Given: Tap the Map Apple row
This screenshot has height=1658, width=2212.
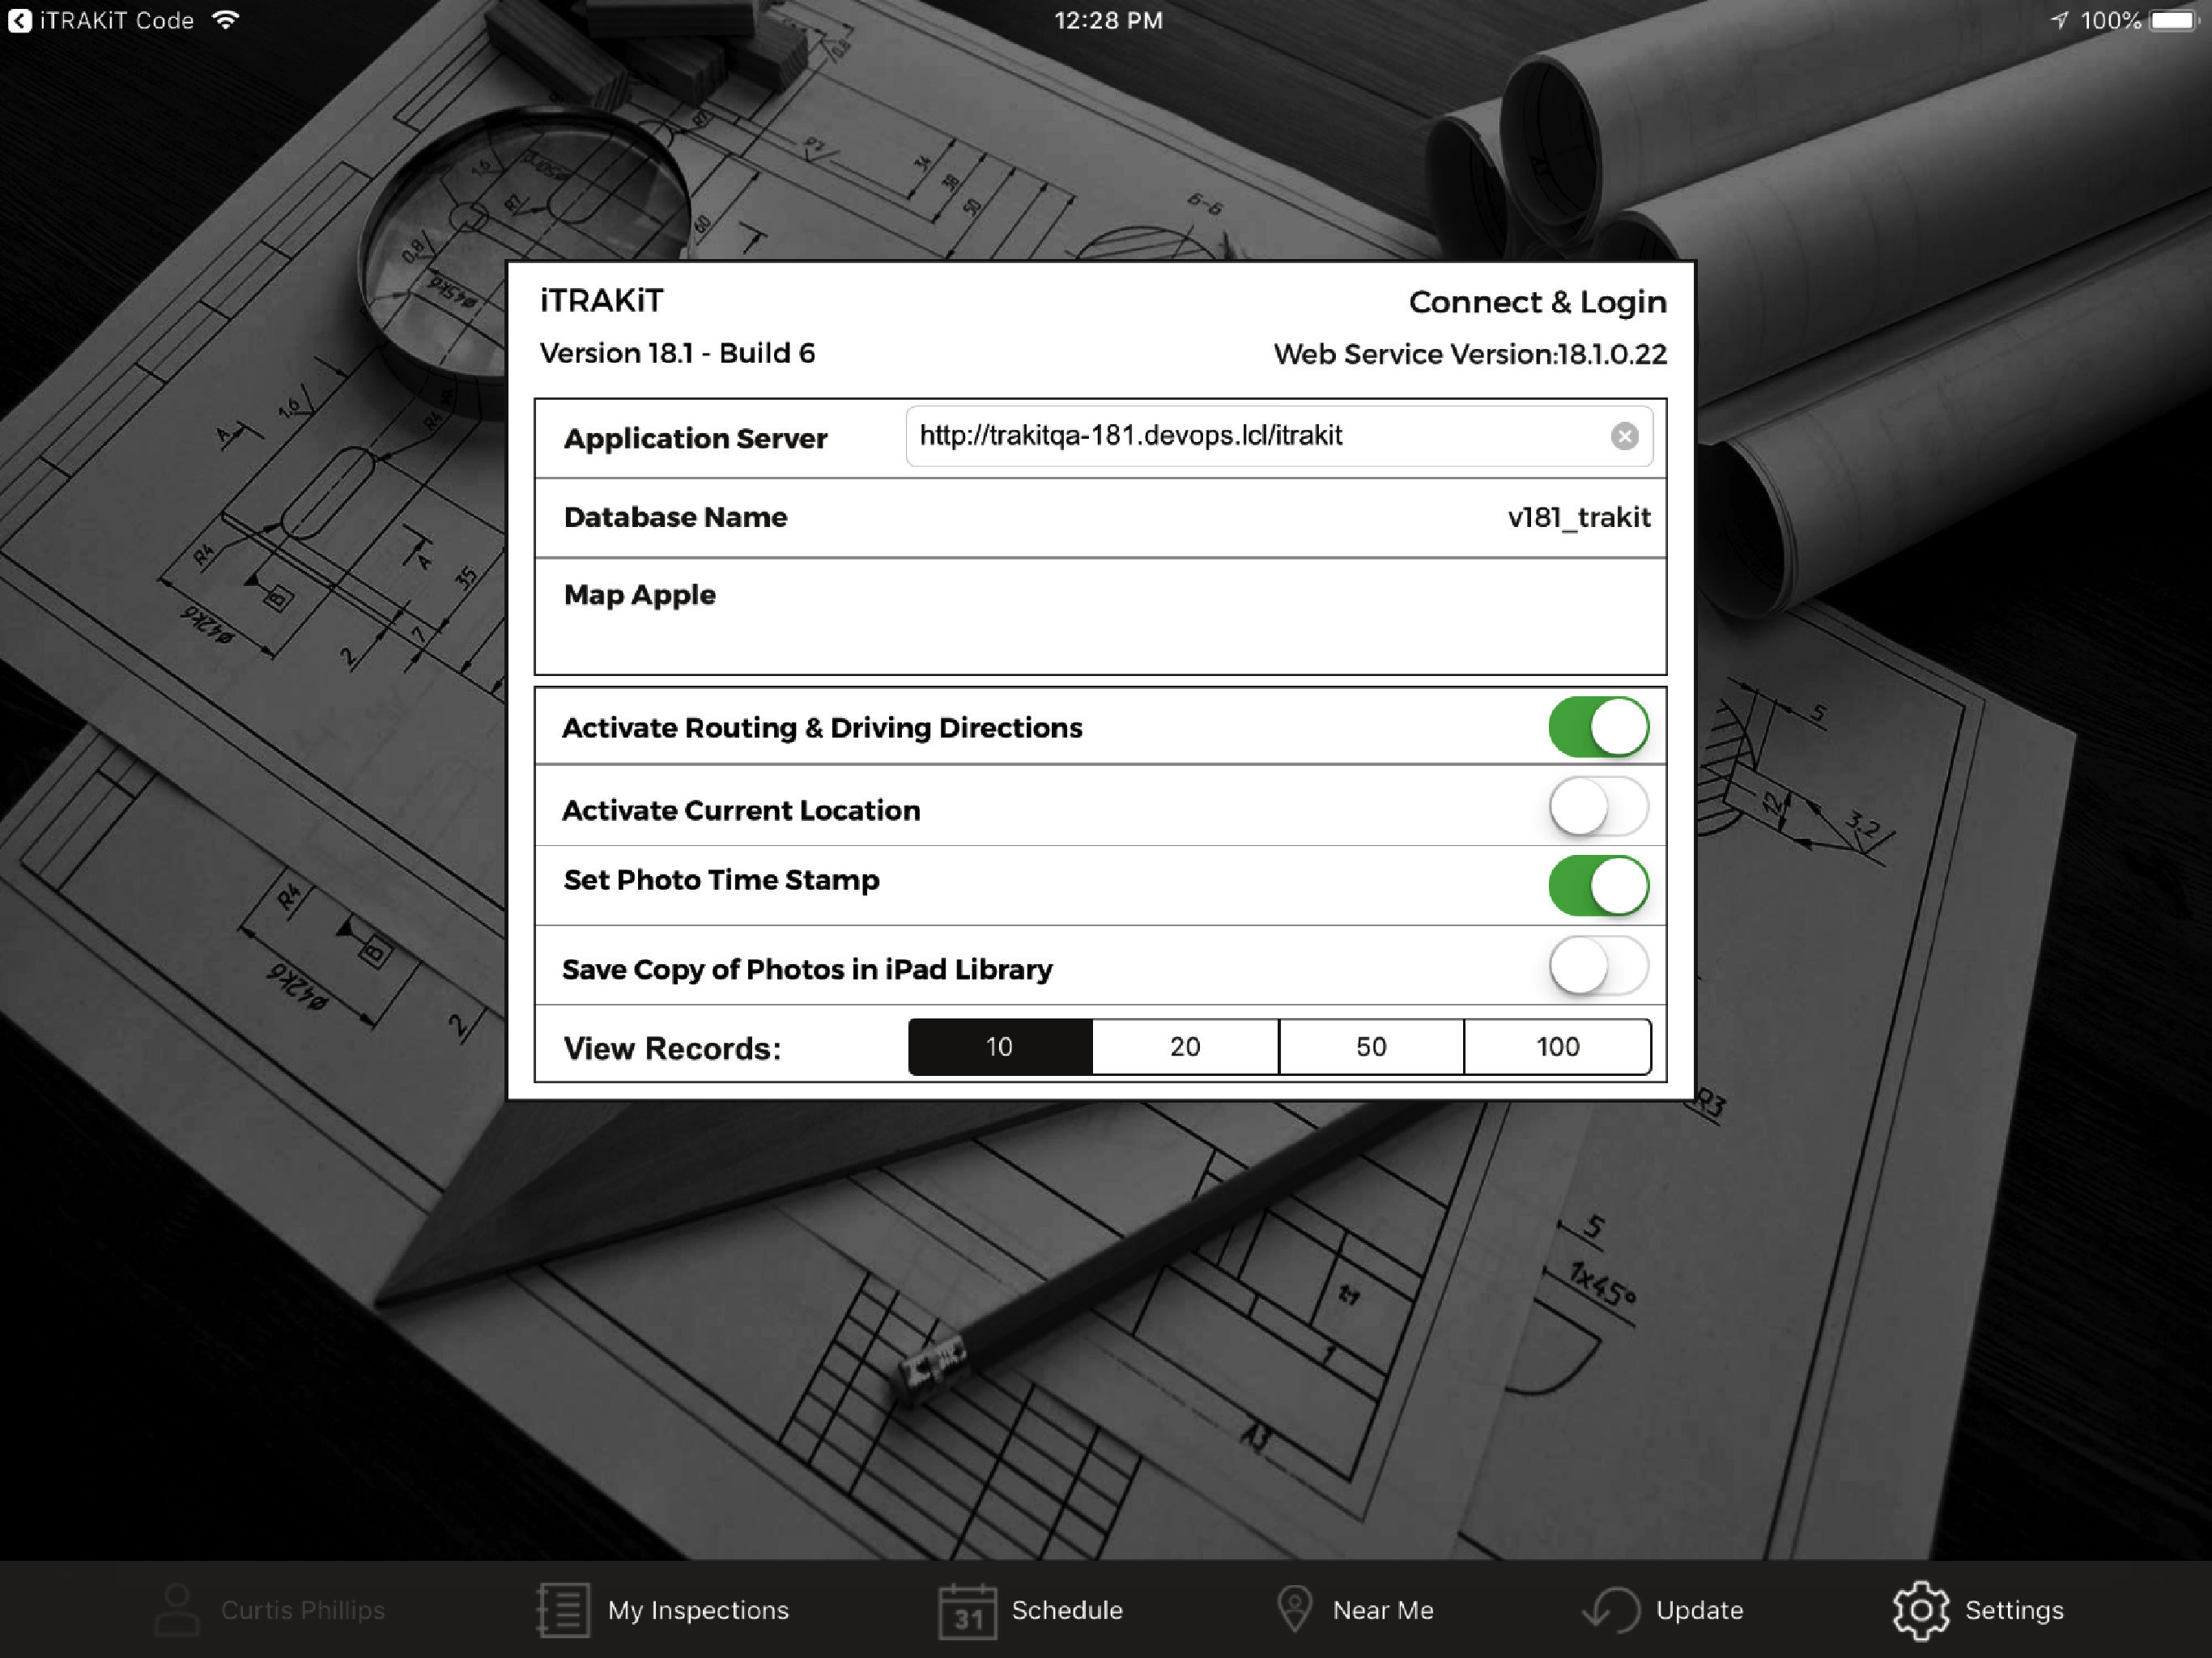Looking at the screenshot, I should click(1100, 616).
